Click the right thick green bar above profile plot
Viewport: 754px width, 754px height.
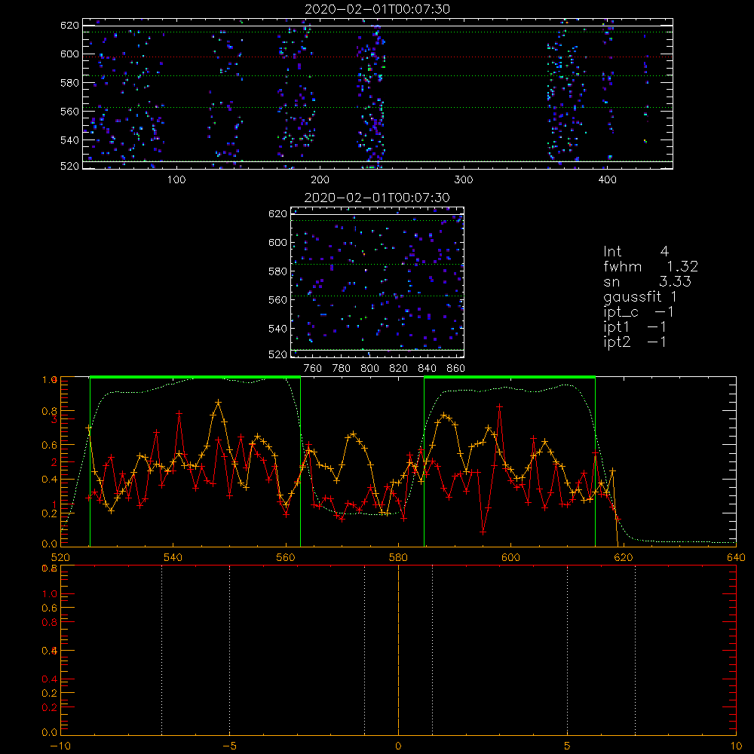510,378
